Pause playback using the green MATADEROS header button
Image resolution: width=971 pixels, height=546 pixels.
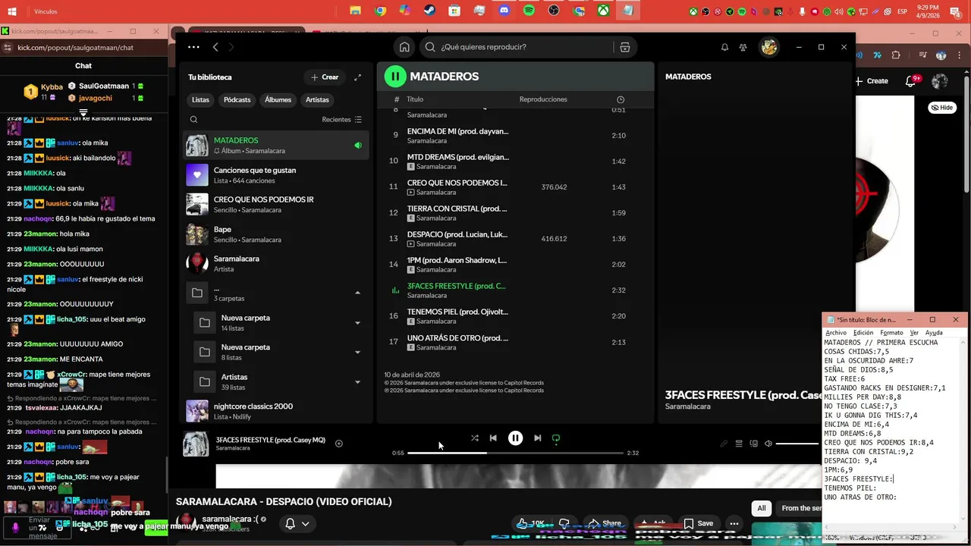395,77
